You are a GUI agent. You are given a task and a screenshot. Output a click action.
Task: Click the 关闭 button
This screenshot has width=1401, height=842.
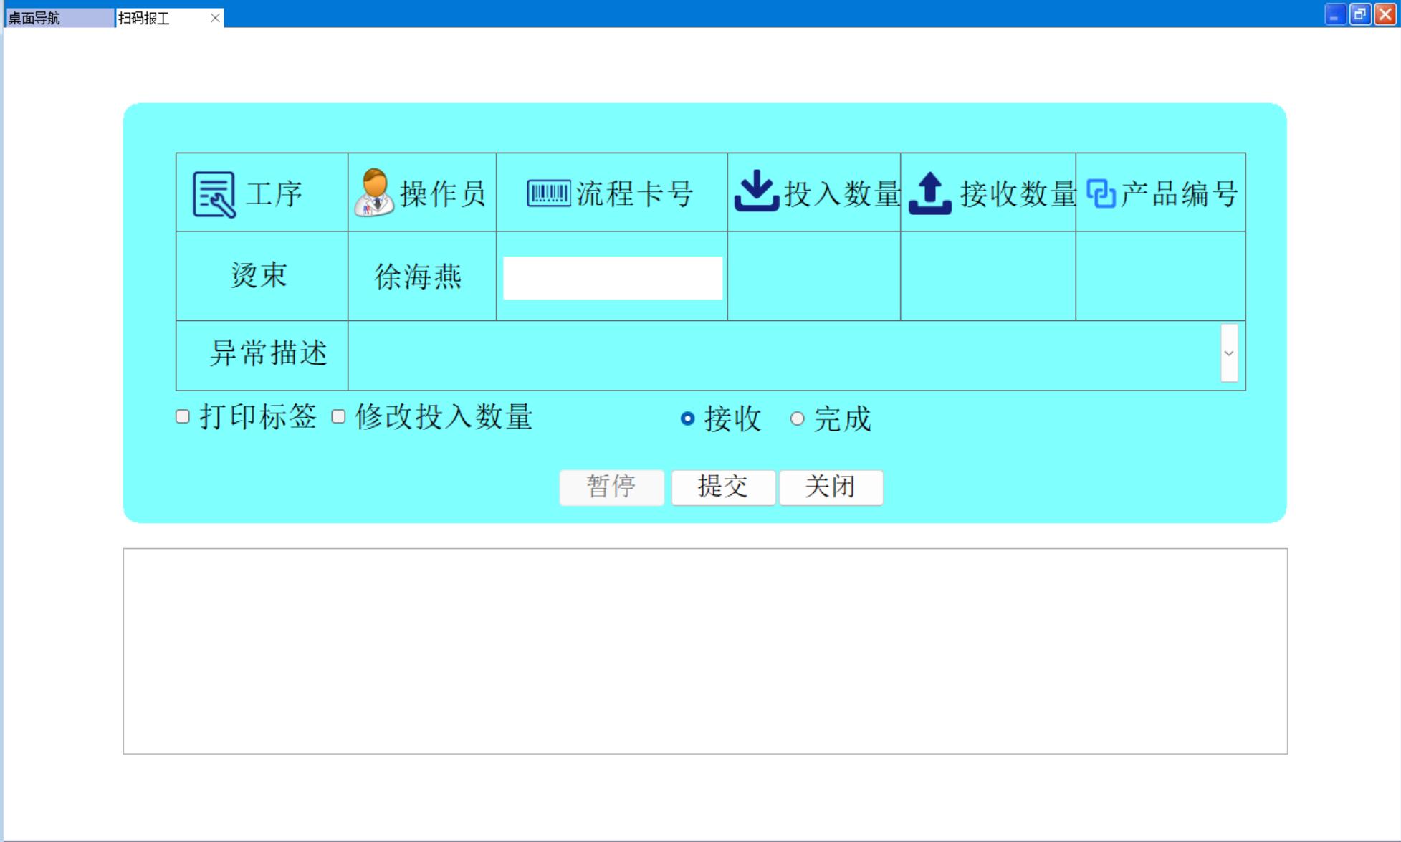click(x=830, y=487)
